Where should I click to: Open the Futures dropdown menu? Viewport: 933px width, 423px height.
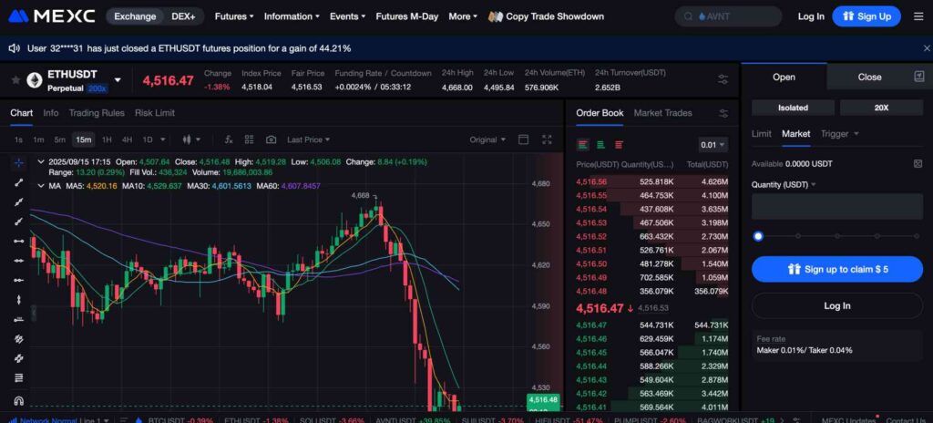234,16
